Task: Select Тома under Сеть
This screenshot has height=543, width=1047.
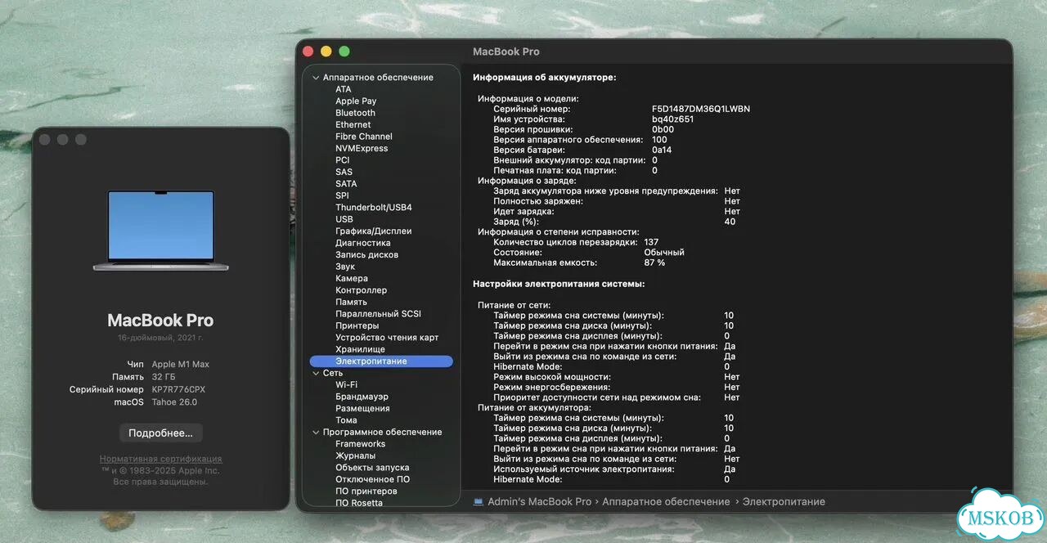Action: (346, 420)
